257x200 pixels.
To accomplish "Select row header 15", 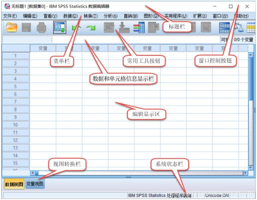I will pyautogui.click(x=16, y=163).
